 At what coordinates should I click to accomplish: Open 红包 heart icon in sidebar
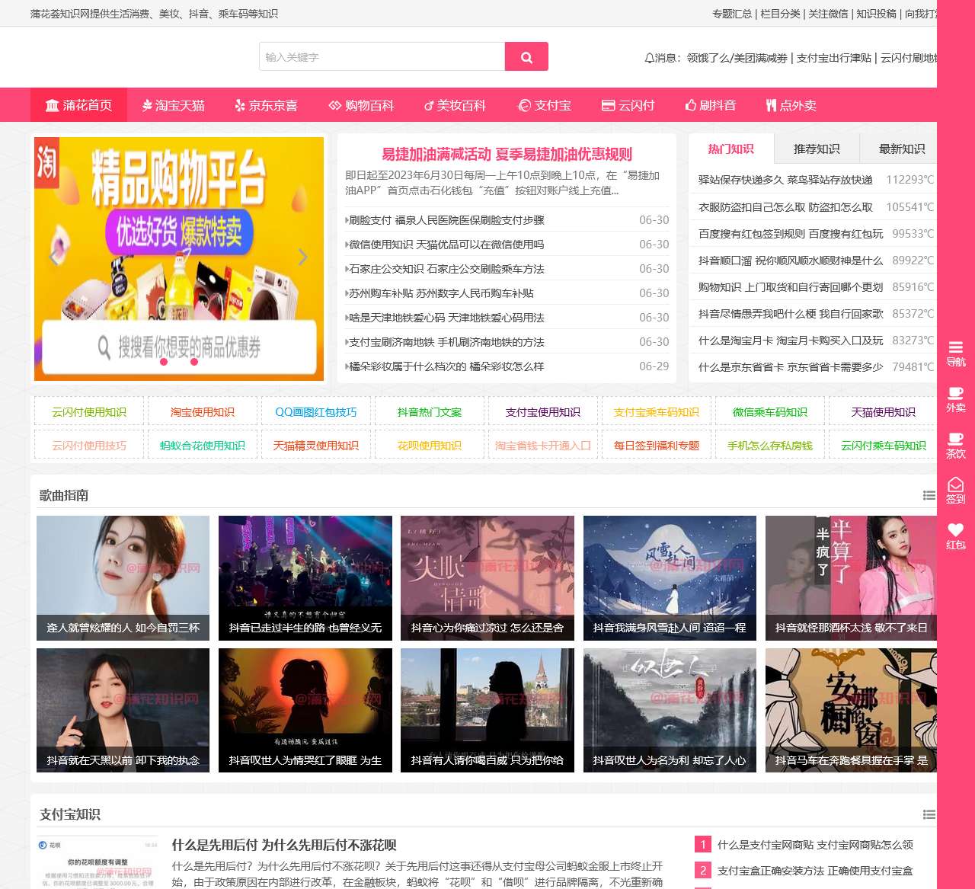[x=956, y=536]
